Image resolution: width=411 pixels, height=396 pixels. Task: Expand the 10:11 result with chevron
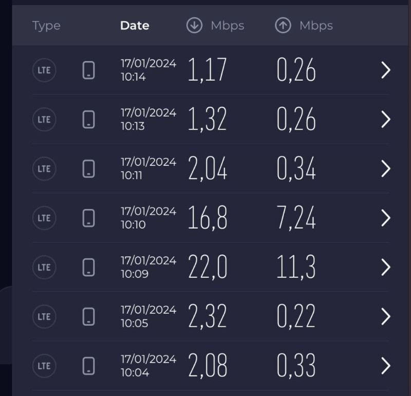[x=386, y=169]
